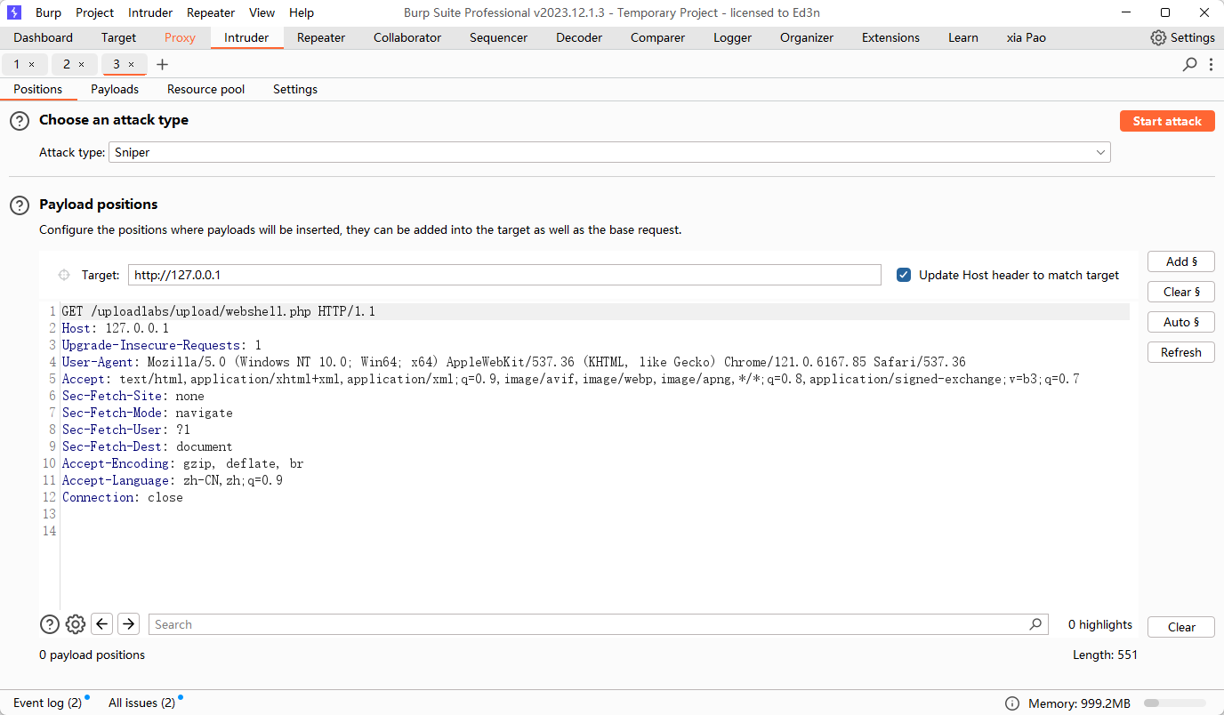
Task: Open the Intruder Settings sub-tab
Action: click(295, 89)
